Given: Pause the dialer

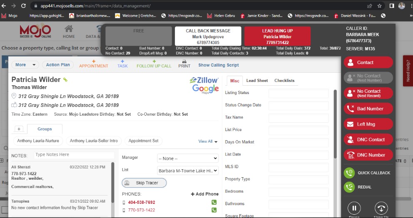Looking at the screenshot, I should click(354, 208).
